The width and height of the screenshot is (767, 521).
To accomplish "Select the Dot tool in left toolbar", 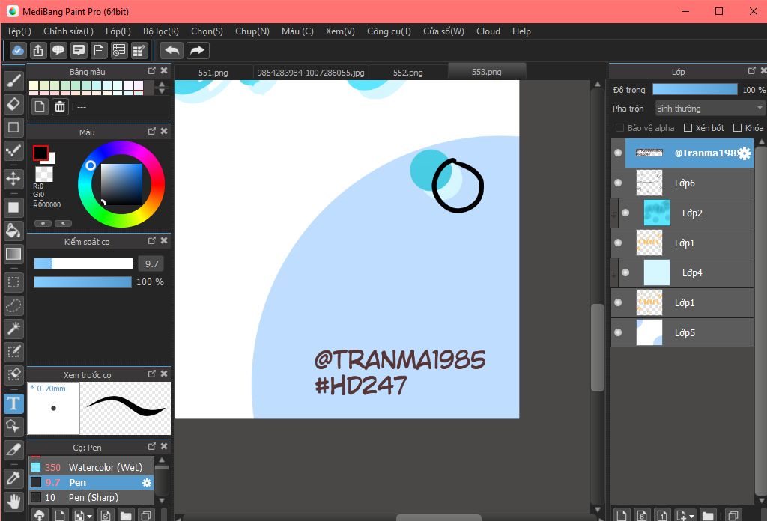I will [13, 151].
